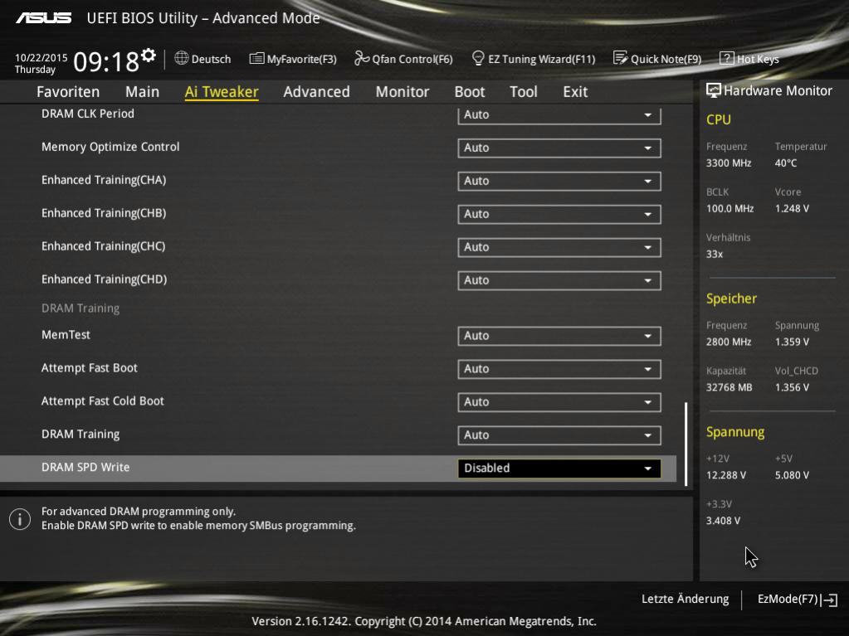This screenshot has width=849, height=636.
Task: Click the info icon beside the help text
Action: (x=20, y=519)
